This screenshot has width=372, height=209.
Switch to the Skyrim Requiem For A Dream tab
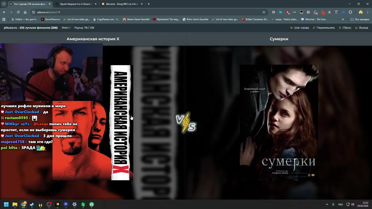[x=76, y=4]
